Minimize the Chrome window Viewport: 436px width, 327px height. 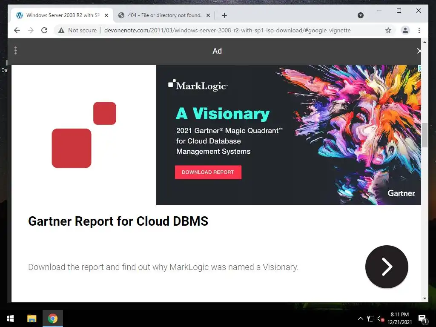(x=379, y=11)
